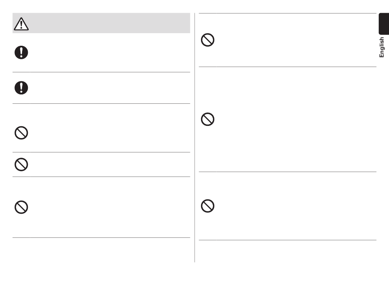This screenshot has width=389, height=284.
Task: Click the warning triangle icon in gray header
Action: pos(21,24)
